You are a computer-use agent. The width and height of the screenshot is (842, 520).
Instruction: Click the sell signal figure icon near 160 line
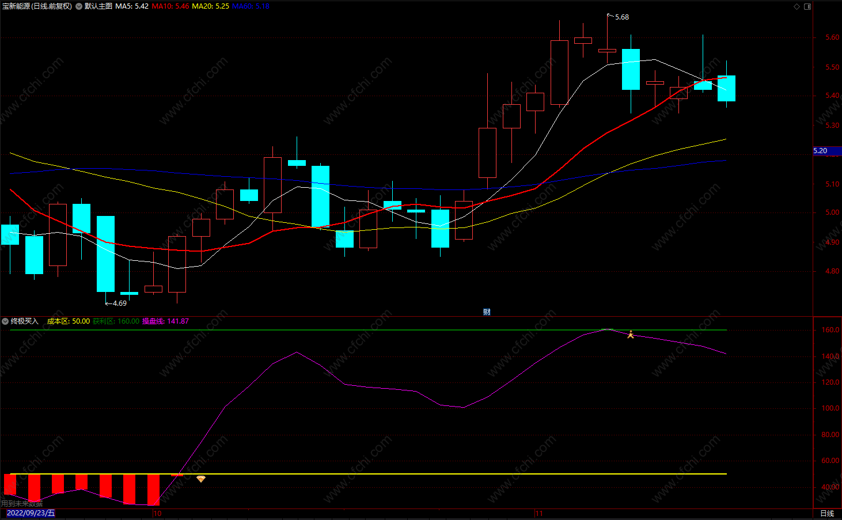coord(631,334)
